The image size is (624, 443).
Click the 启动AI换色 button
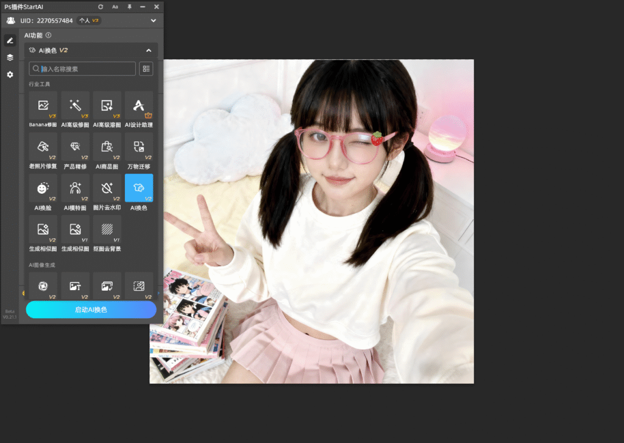[x=91, y=310]
